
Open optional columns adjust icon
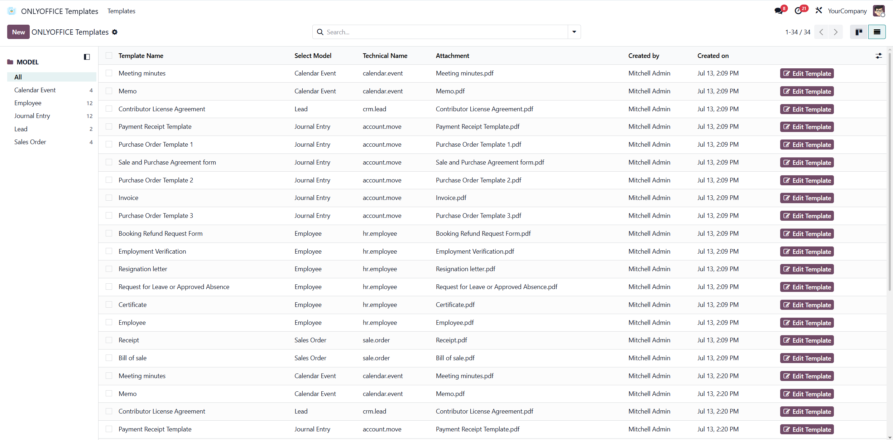click(879, 56)
